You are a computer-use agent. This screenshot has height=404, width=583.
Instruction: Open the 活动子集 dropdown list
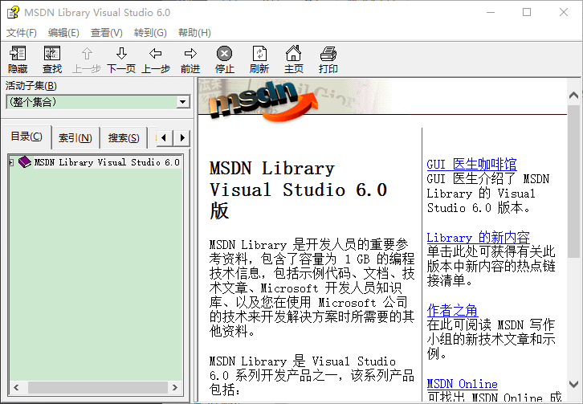(182, 102)
